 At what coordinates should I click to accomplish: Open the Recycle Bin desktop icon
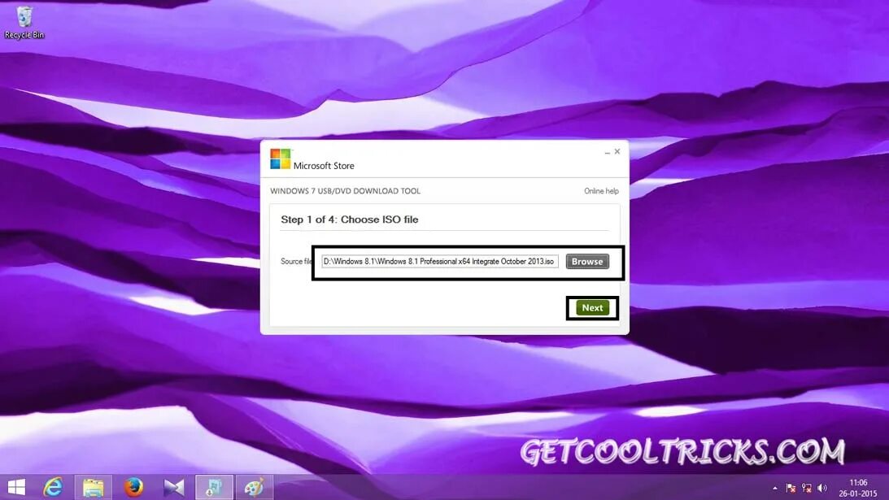24,22
